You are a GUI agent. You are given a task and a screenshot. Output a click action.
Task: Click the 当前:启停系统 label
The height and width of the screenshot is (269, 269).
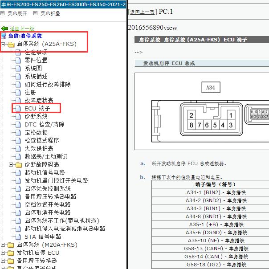click(25, 36)
